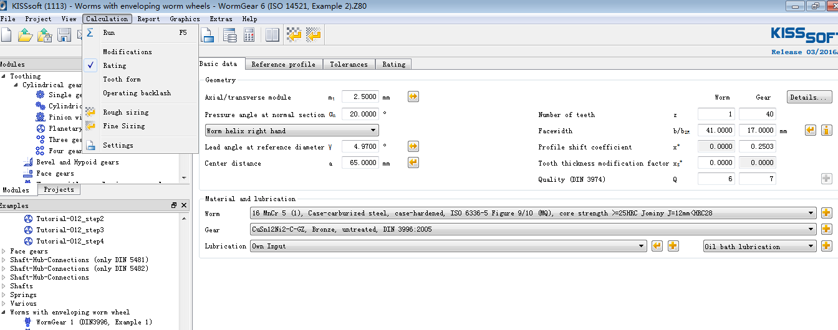Click the Rough sizing toolbar icon
838x330 pixels.
click(x=294, y=35)
